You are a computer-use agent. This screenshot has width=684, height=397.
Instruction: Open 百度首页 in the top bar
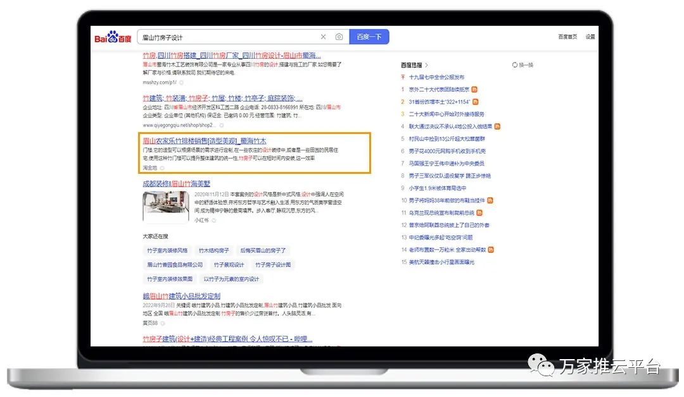click(567, 37)
